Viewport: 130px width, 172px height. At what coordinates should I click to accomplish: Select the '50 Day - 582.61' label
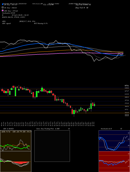point(10,8)
